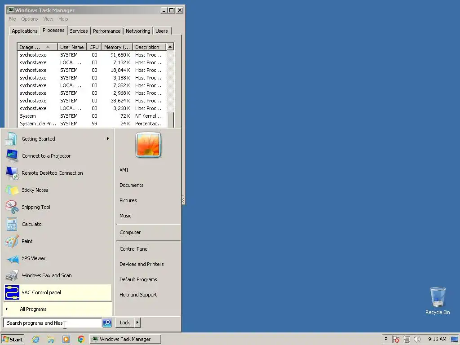The image size is (460, 345).
Task: Sort by Description column header
Action: [149, 47]
